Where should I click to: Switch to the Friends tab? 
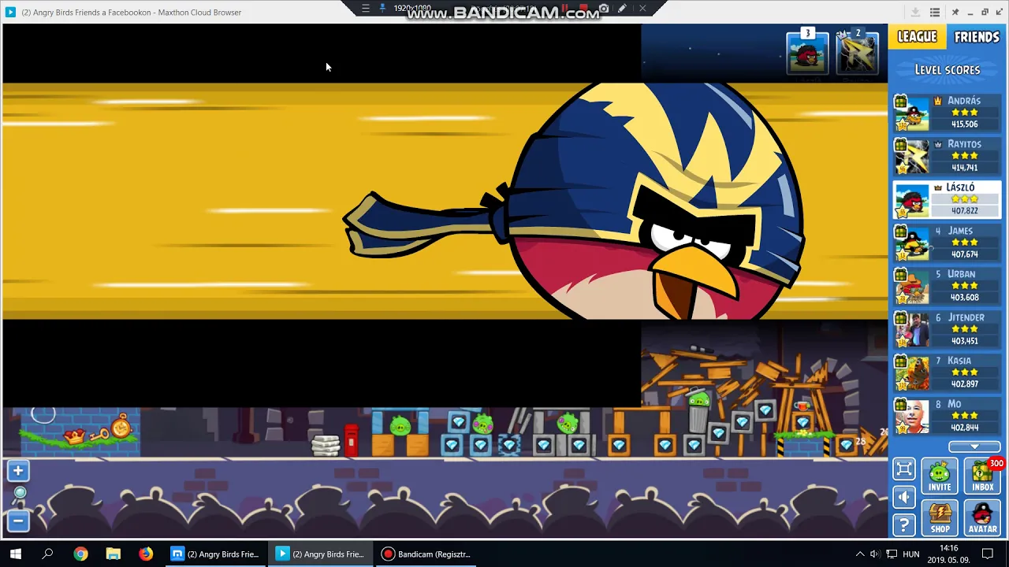(x=976, y=37)
